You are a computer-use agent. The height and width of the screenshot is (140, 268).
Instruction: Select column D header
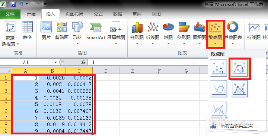[x=106, y=71]
